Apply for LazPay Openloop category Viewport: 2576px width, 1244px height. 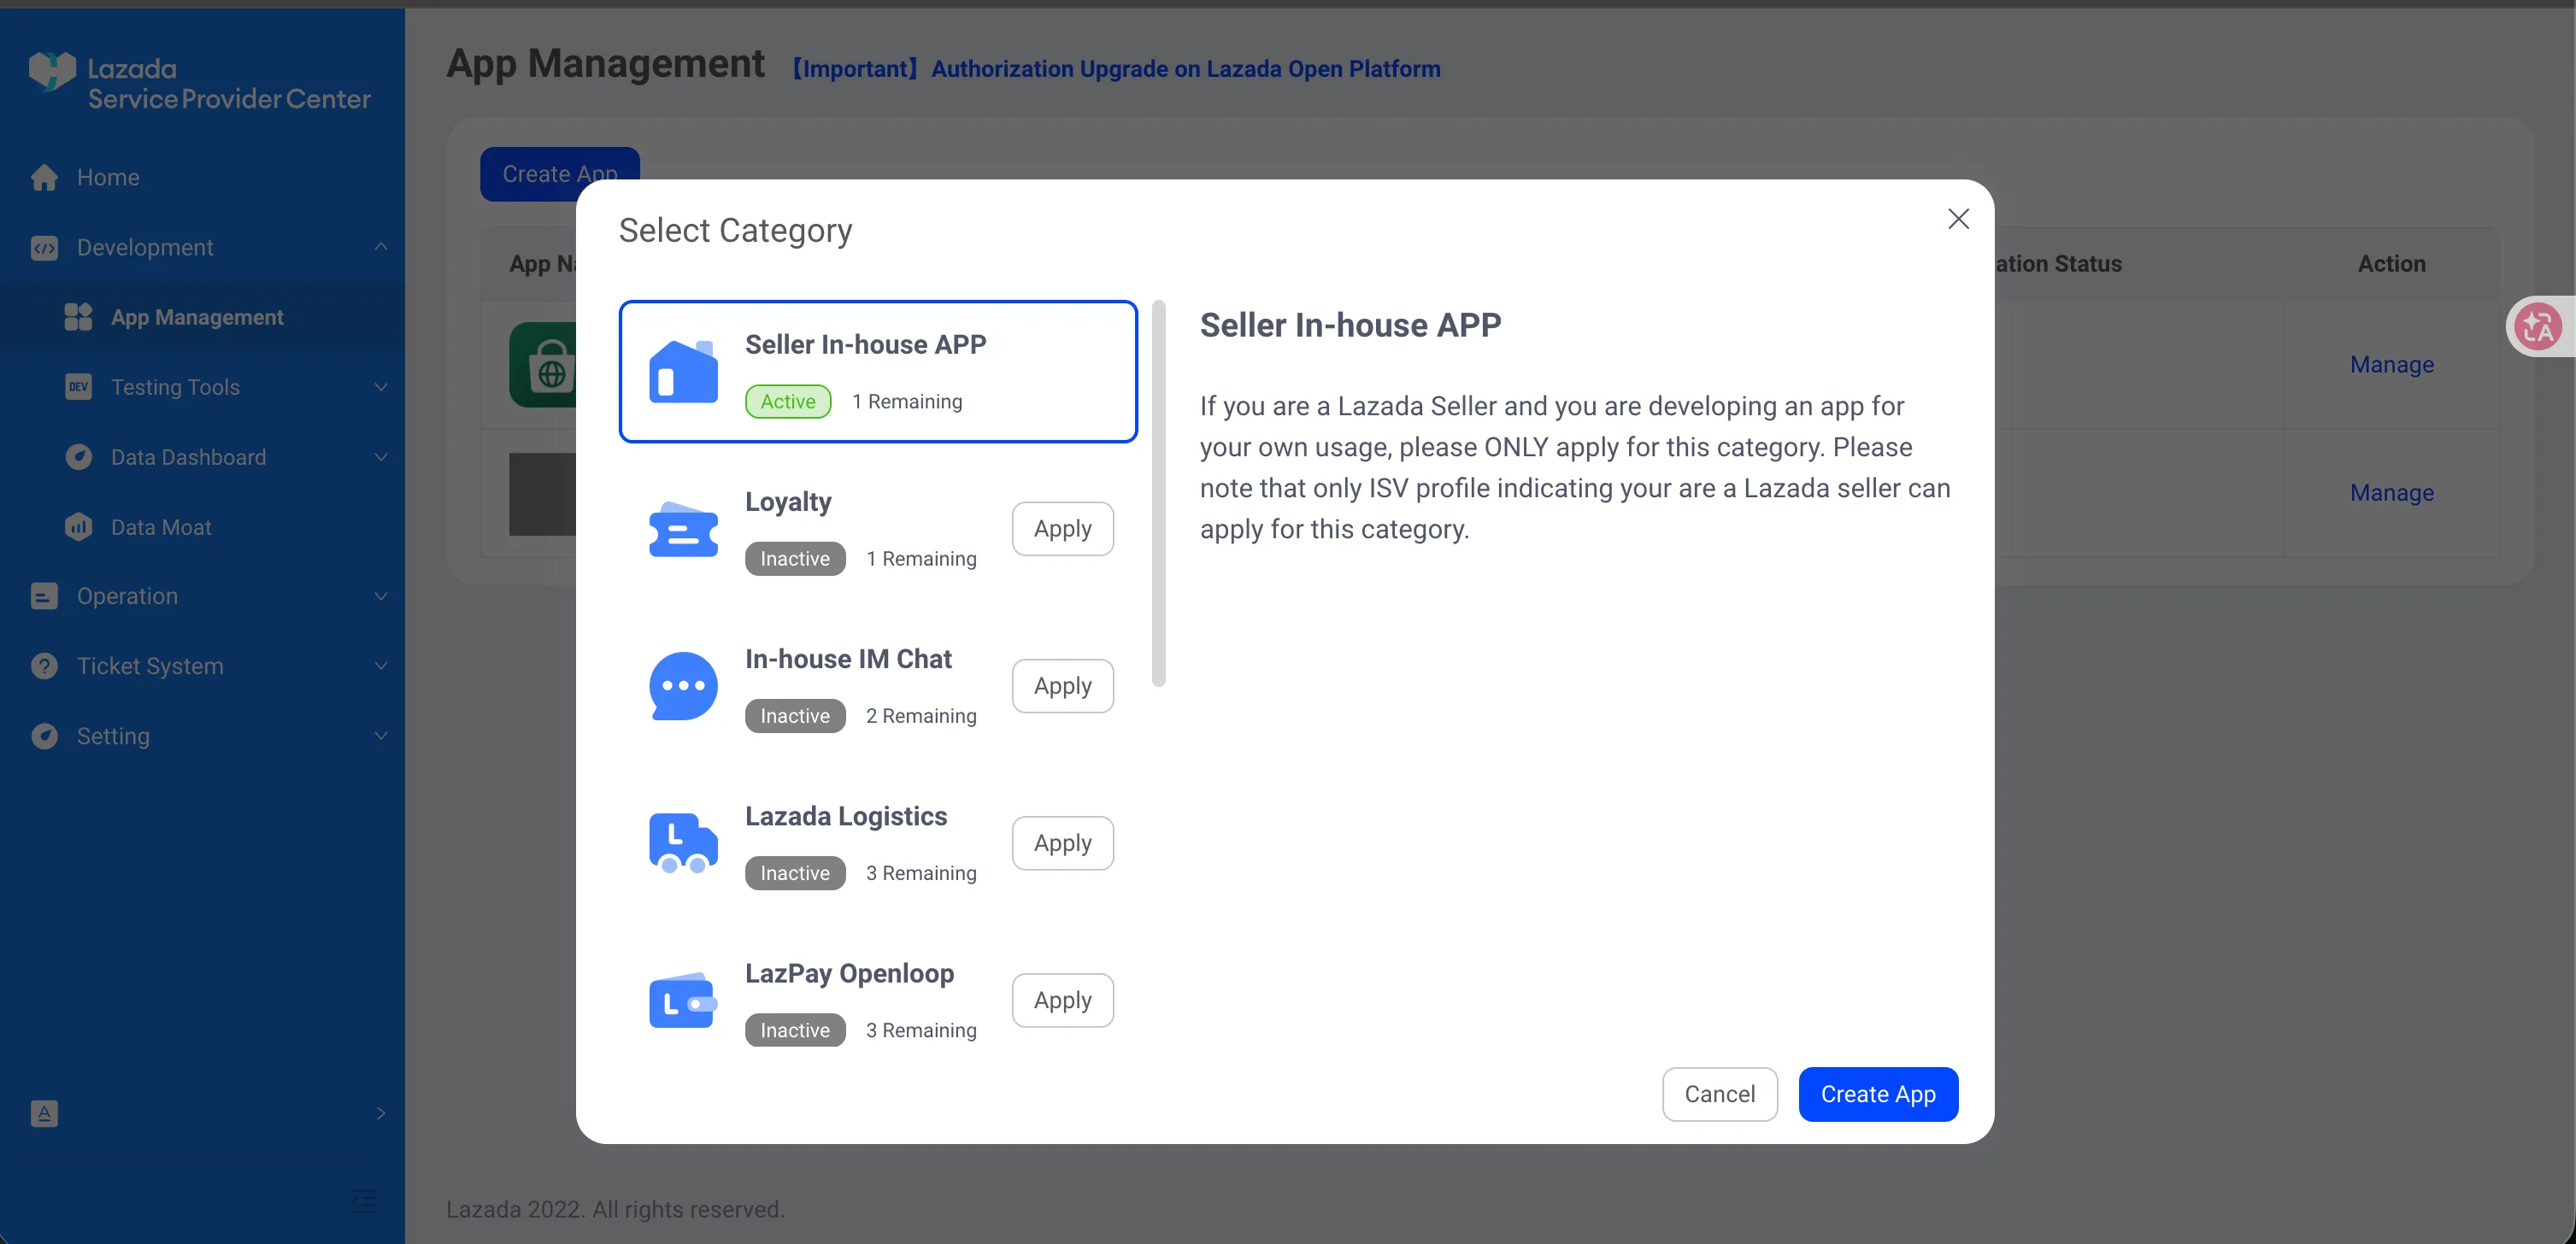[x=1062, y=1000]
